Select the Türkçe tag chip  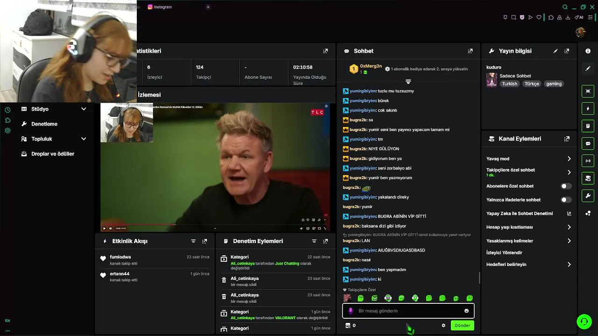coord(532,84)
